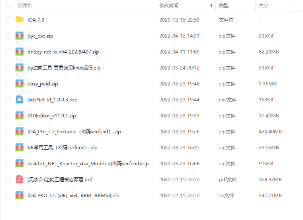Image resolution: width=303 pixels, height=220 pixels.
Task: Click the easy_peid.zip archive icon
Action: 20,83
